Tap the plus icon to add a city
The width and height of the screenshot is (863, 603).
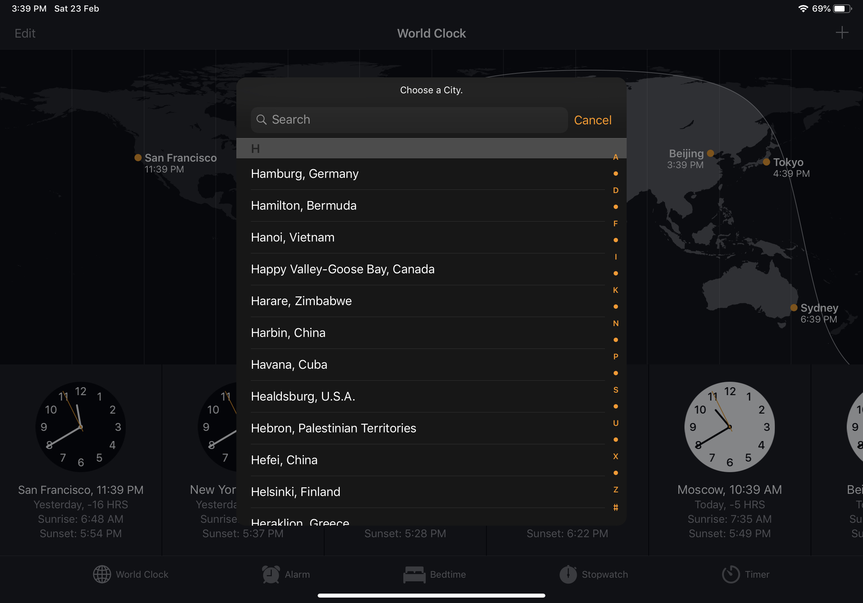click(x=842, y=33)
